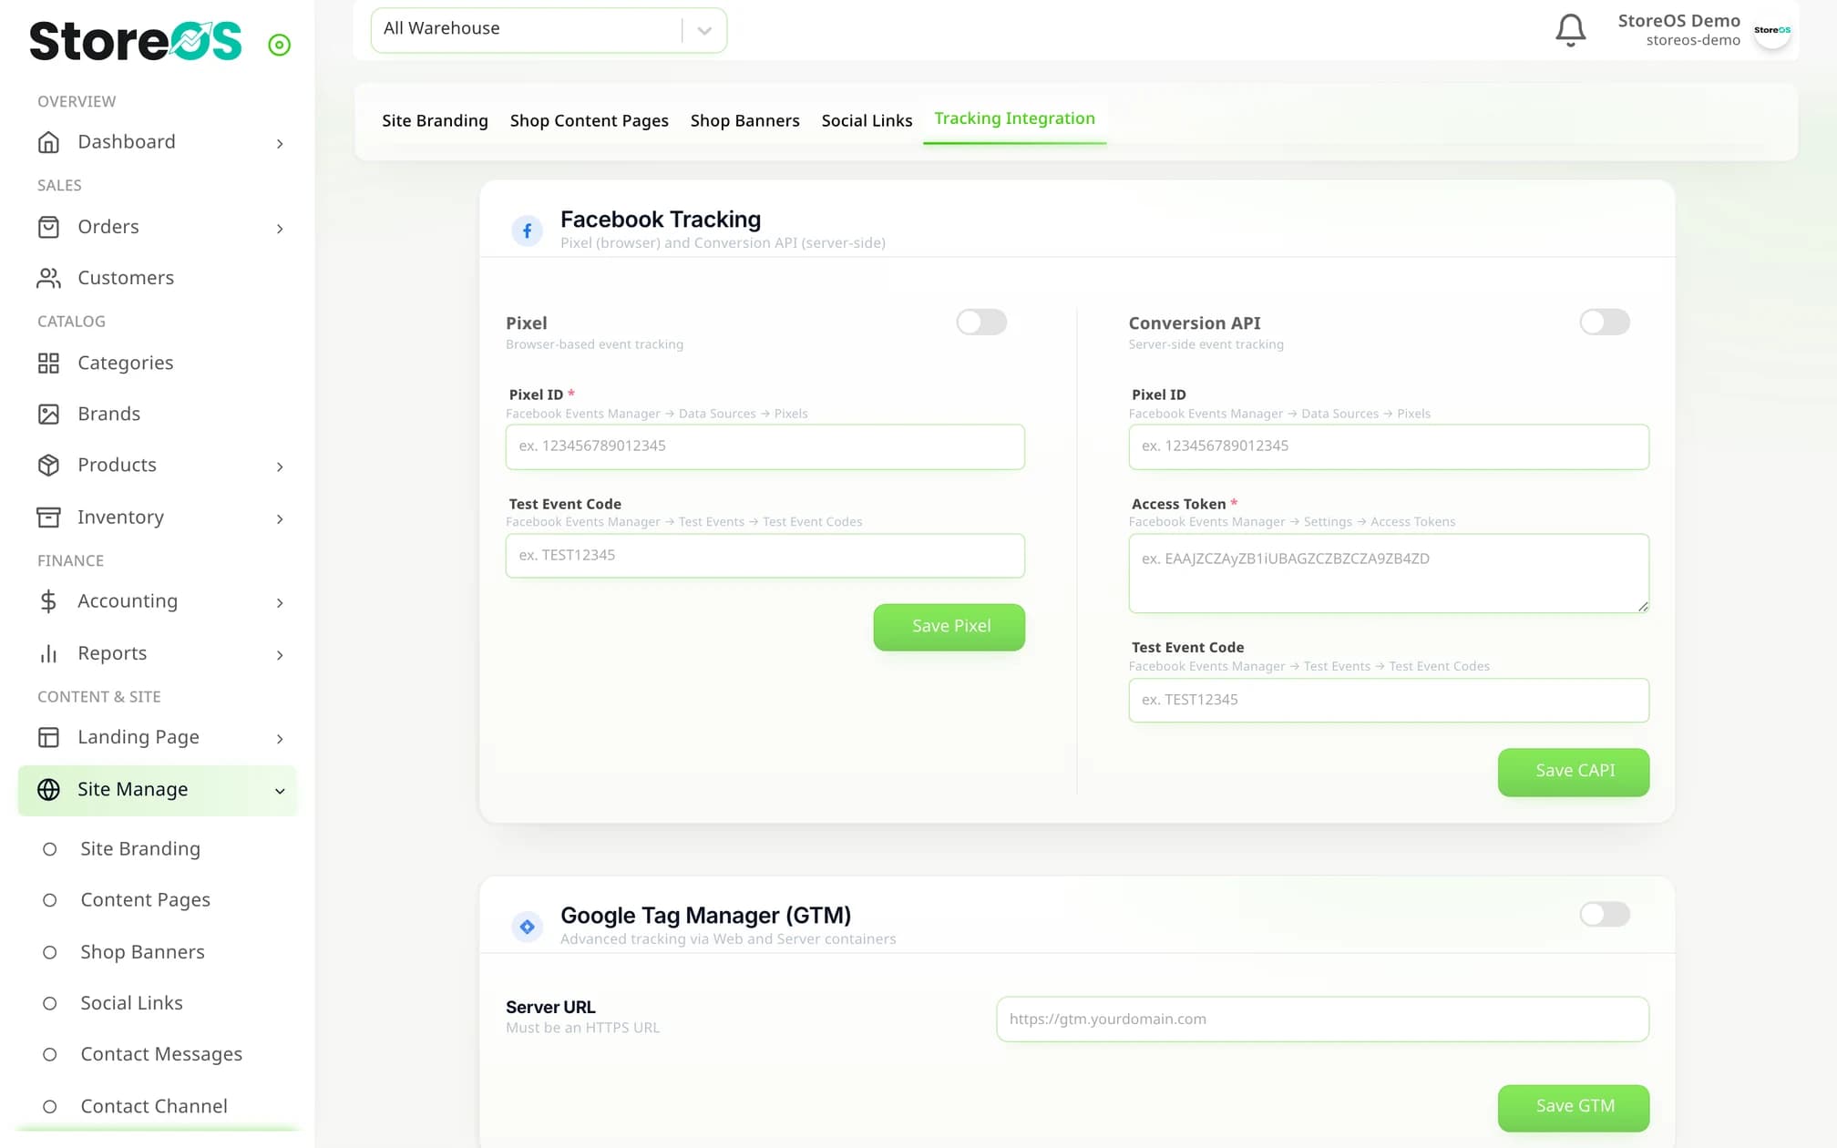
Task: Click the Brands image icon
Action: pos(48,415)
